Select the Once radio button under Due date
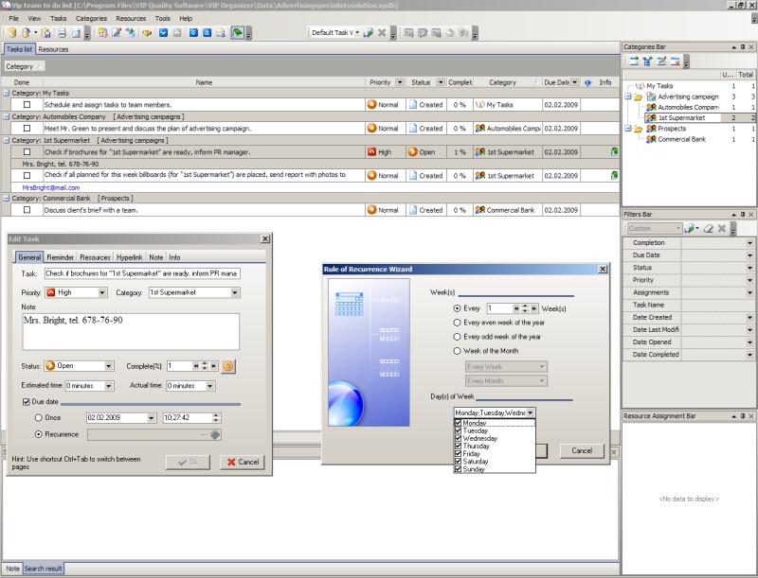The image size is (758, 578). coord(39,417)
